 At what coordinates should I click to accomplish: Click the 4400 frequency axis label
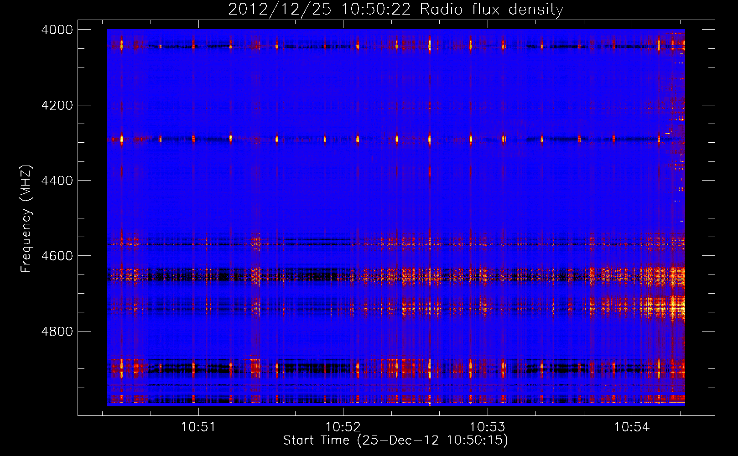[57, 181]
